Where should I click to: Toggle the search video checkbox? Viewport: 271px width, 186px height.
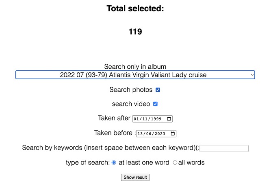point(155,104)
